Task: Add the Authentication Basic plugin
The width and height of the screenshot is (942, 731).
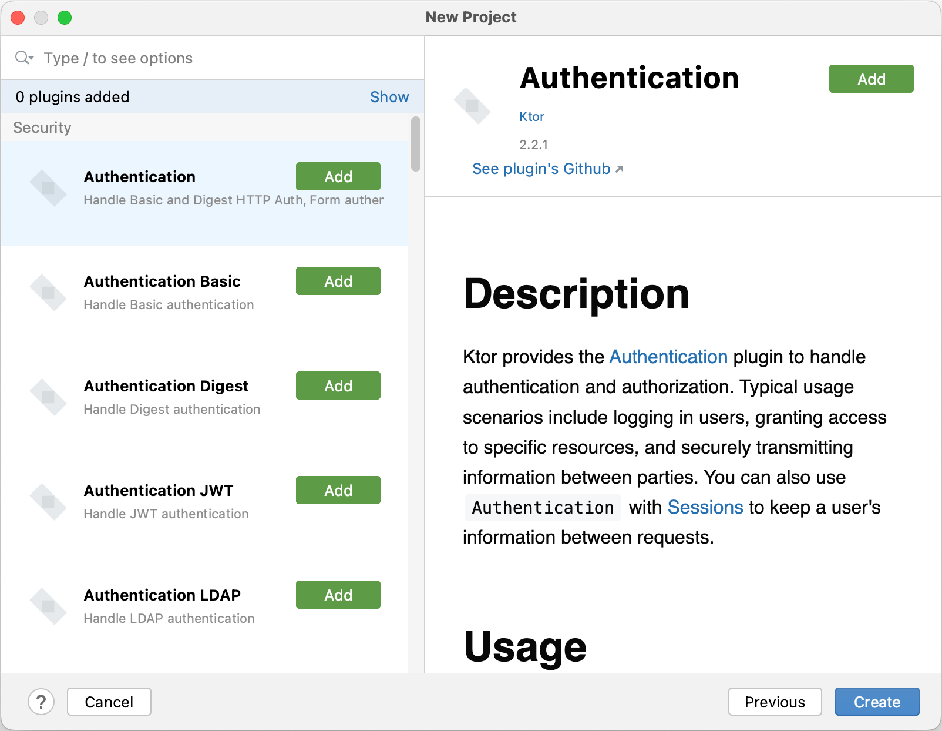Action: [x=338, y=281]
